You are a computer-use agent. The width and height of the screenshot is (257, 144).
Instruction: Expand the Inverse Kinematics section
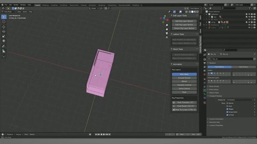pos(216,119)
